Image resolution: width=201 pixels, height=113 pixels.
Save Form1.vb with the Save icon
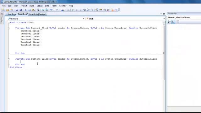(17, 10)
